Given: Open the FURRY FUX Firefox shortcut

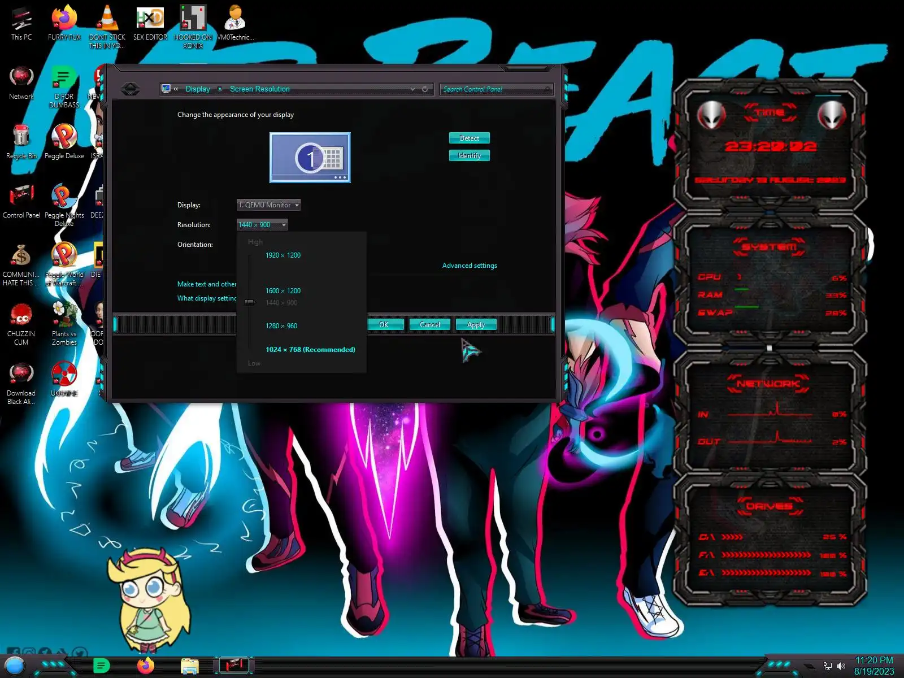Looking at the screenshot, I should pos(64,23).
